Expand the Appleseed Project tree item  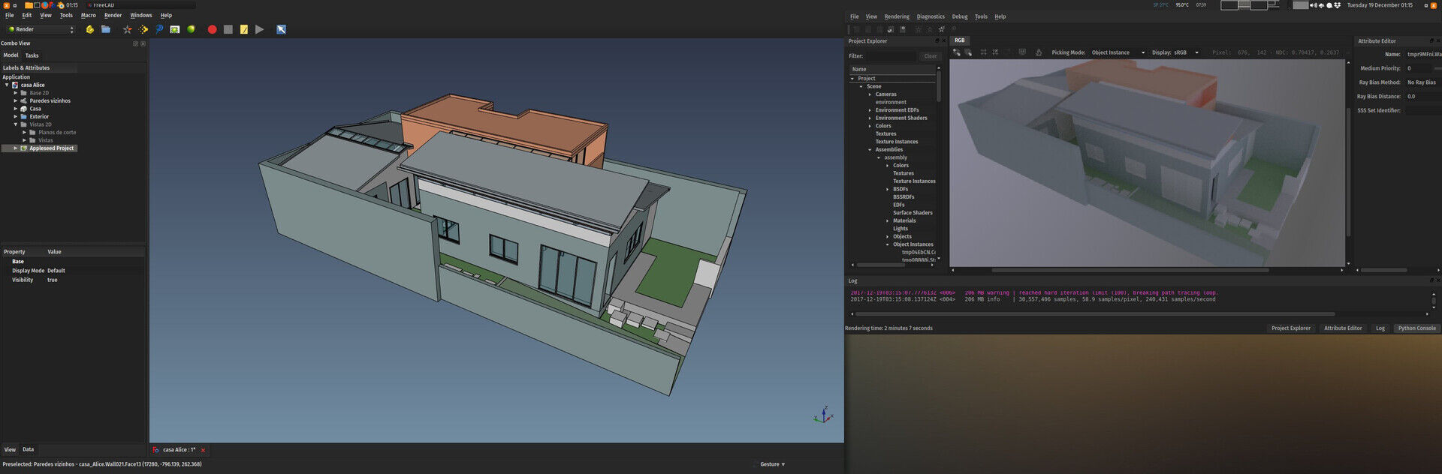(15, 148)
